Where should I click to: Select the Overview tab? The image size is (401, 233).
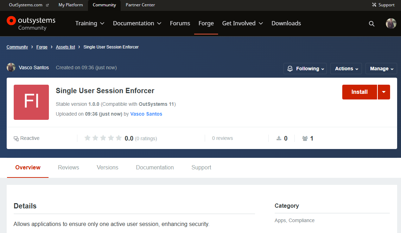28,168
